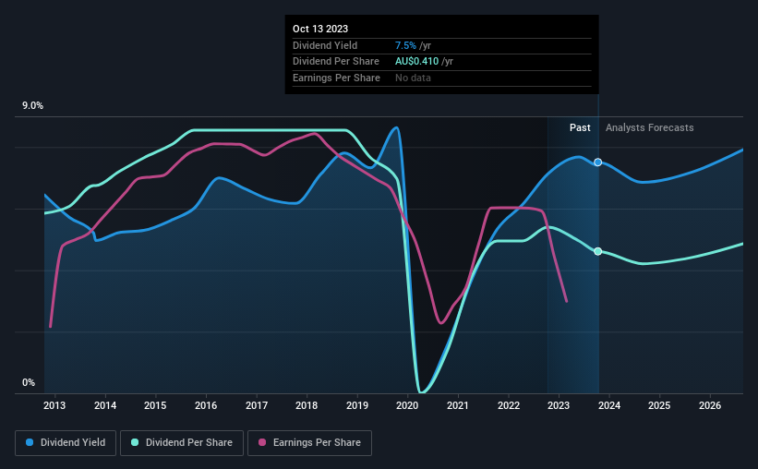Click the 7.5% dividend yield value

tap(405, 45)
